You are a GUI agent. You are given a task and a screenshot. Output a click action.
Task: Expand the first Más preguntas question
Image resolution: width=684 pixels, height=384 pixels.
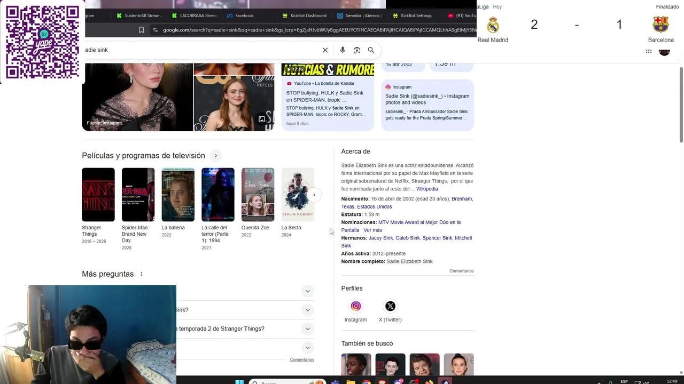(307, 291)
